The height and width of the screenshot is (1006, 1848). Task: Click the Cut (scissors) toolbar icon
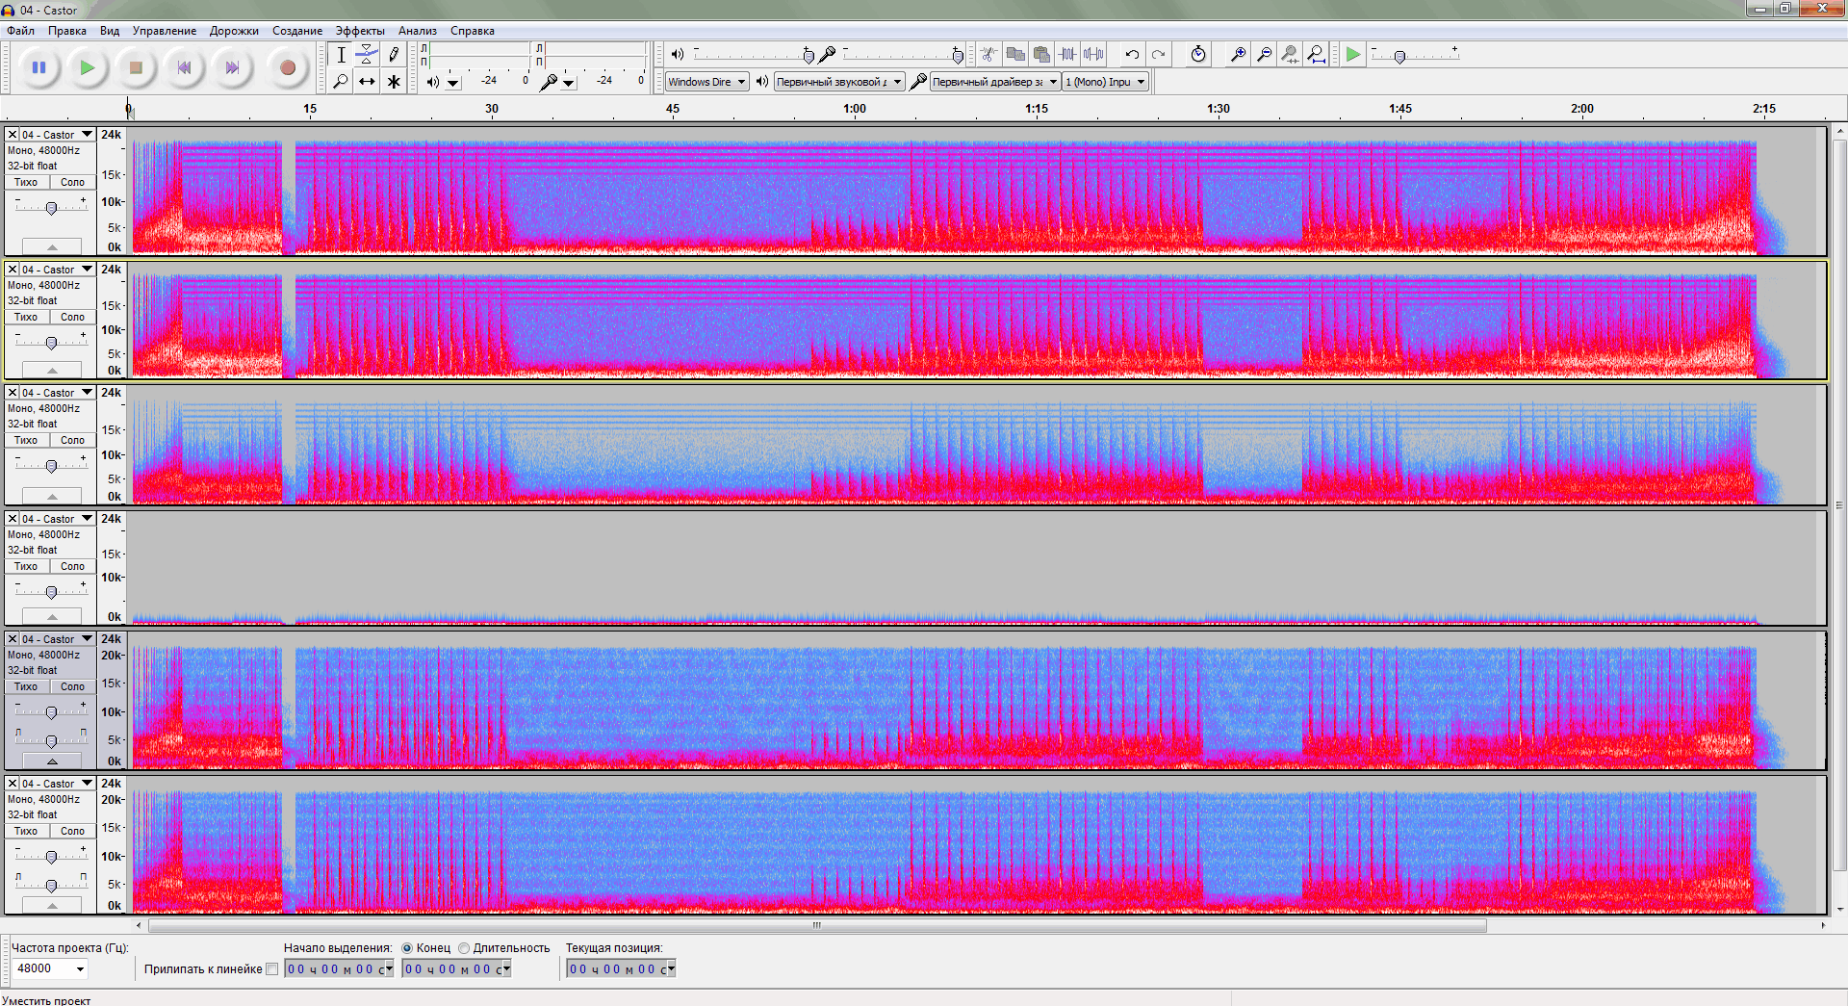[988, 55]
